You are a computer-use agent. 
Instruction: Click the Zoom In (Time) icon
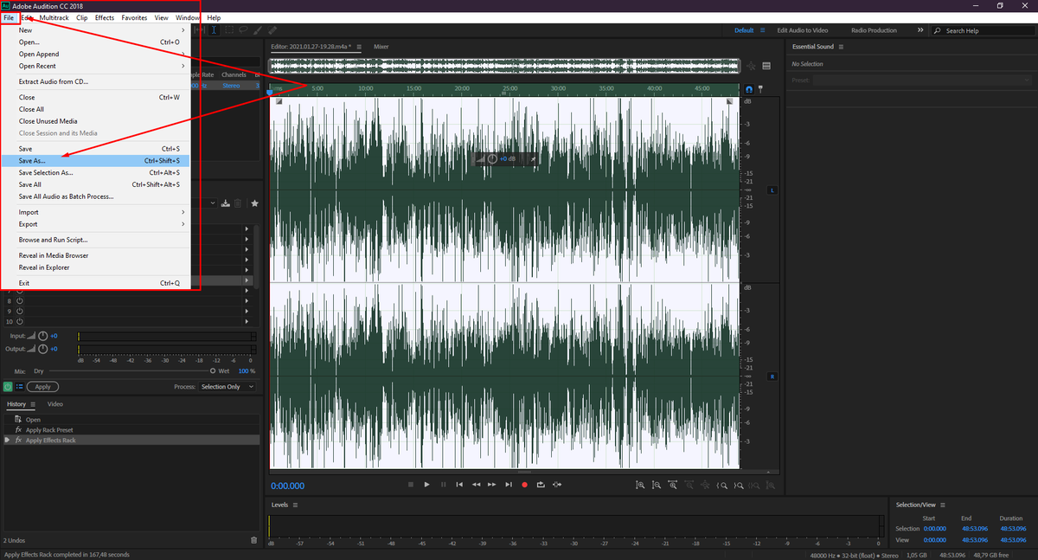pos(673,485)
